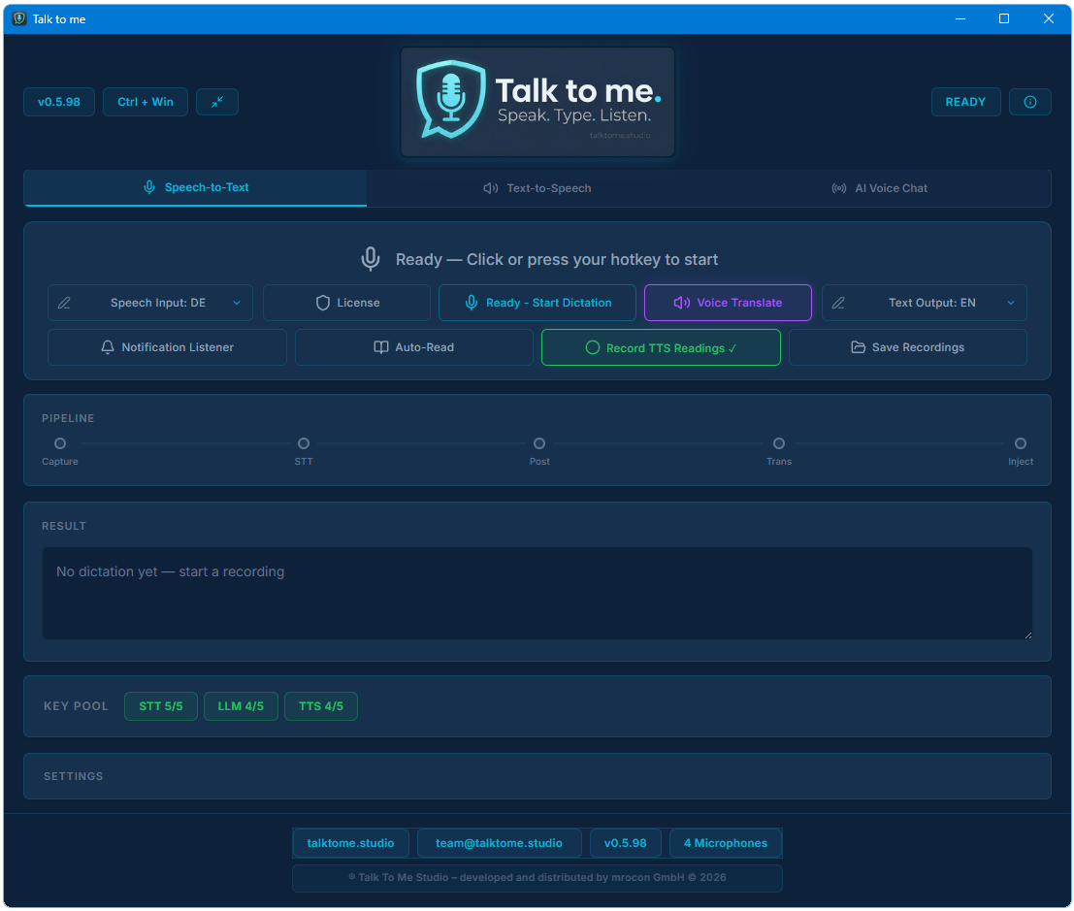Open the info circle icon
The height and width of the screenshot is (911, 1074).
click(1029, 102)
